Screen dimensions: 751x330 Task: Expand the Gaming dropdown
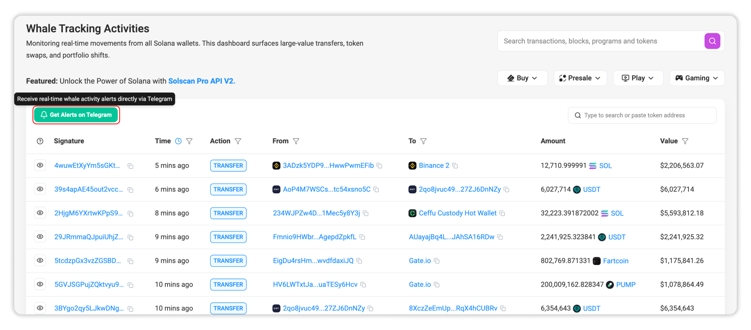pyautogui.click(x=696, y=78)
